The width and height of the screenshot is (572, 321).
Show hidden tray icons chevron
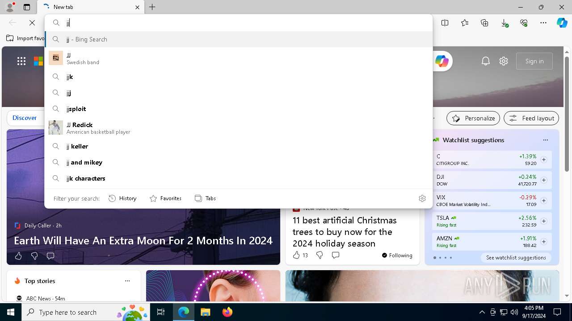[x=482, y=312]
